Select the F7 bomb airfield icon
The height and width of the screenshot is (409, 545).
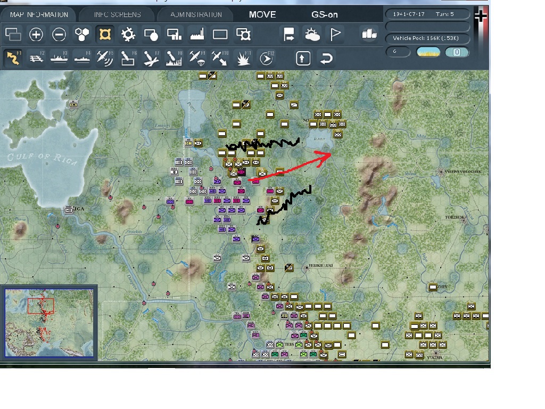pyautogui.click(x=151, y=58)
